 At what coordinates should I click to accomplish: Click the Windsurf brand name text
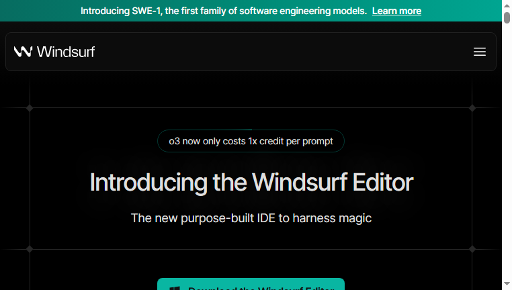(66, 52)
